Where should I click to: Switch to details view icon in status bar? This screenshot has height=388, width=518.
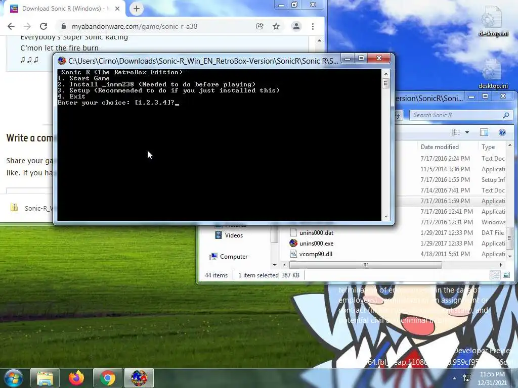click(x=495, y=275)
